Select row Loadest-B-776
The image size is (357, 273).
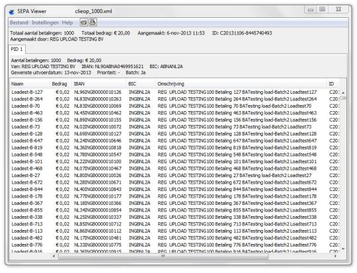click(x=175, y=245)
